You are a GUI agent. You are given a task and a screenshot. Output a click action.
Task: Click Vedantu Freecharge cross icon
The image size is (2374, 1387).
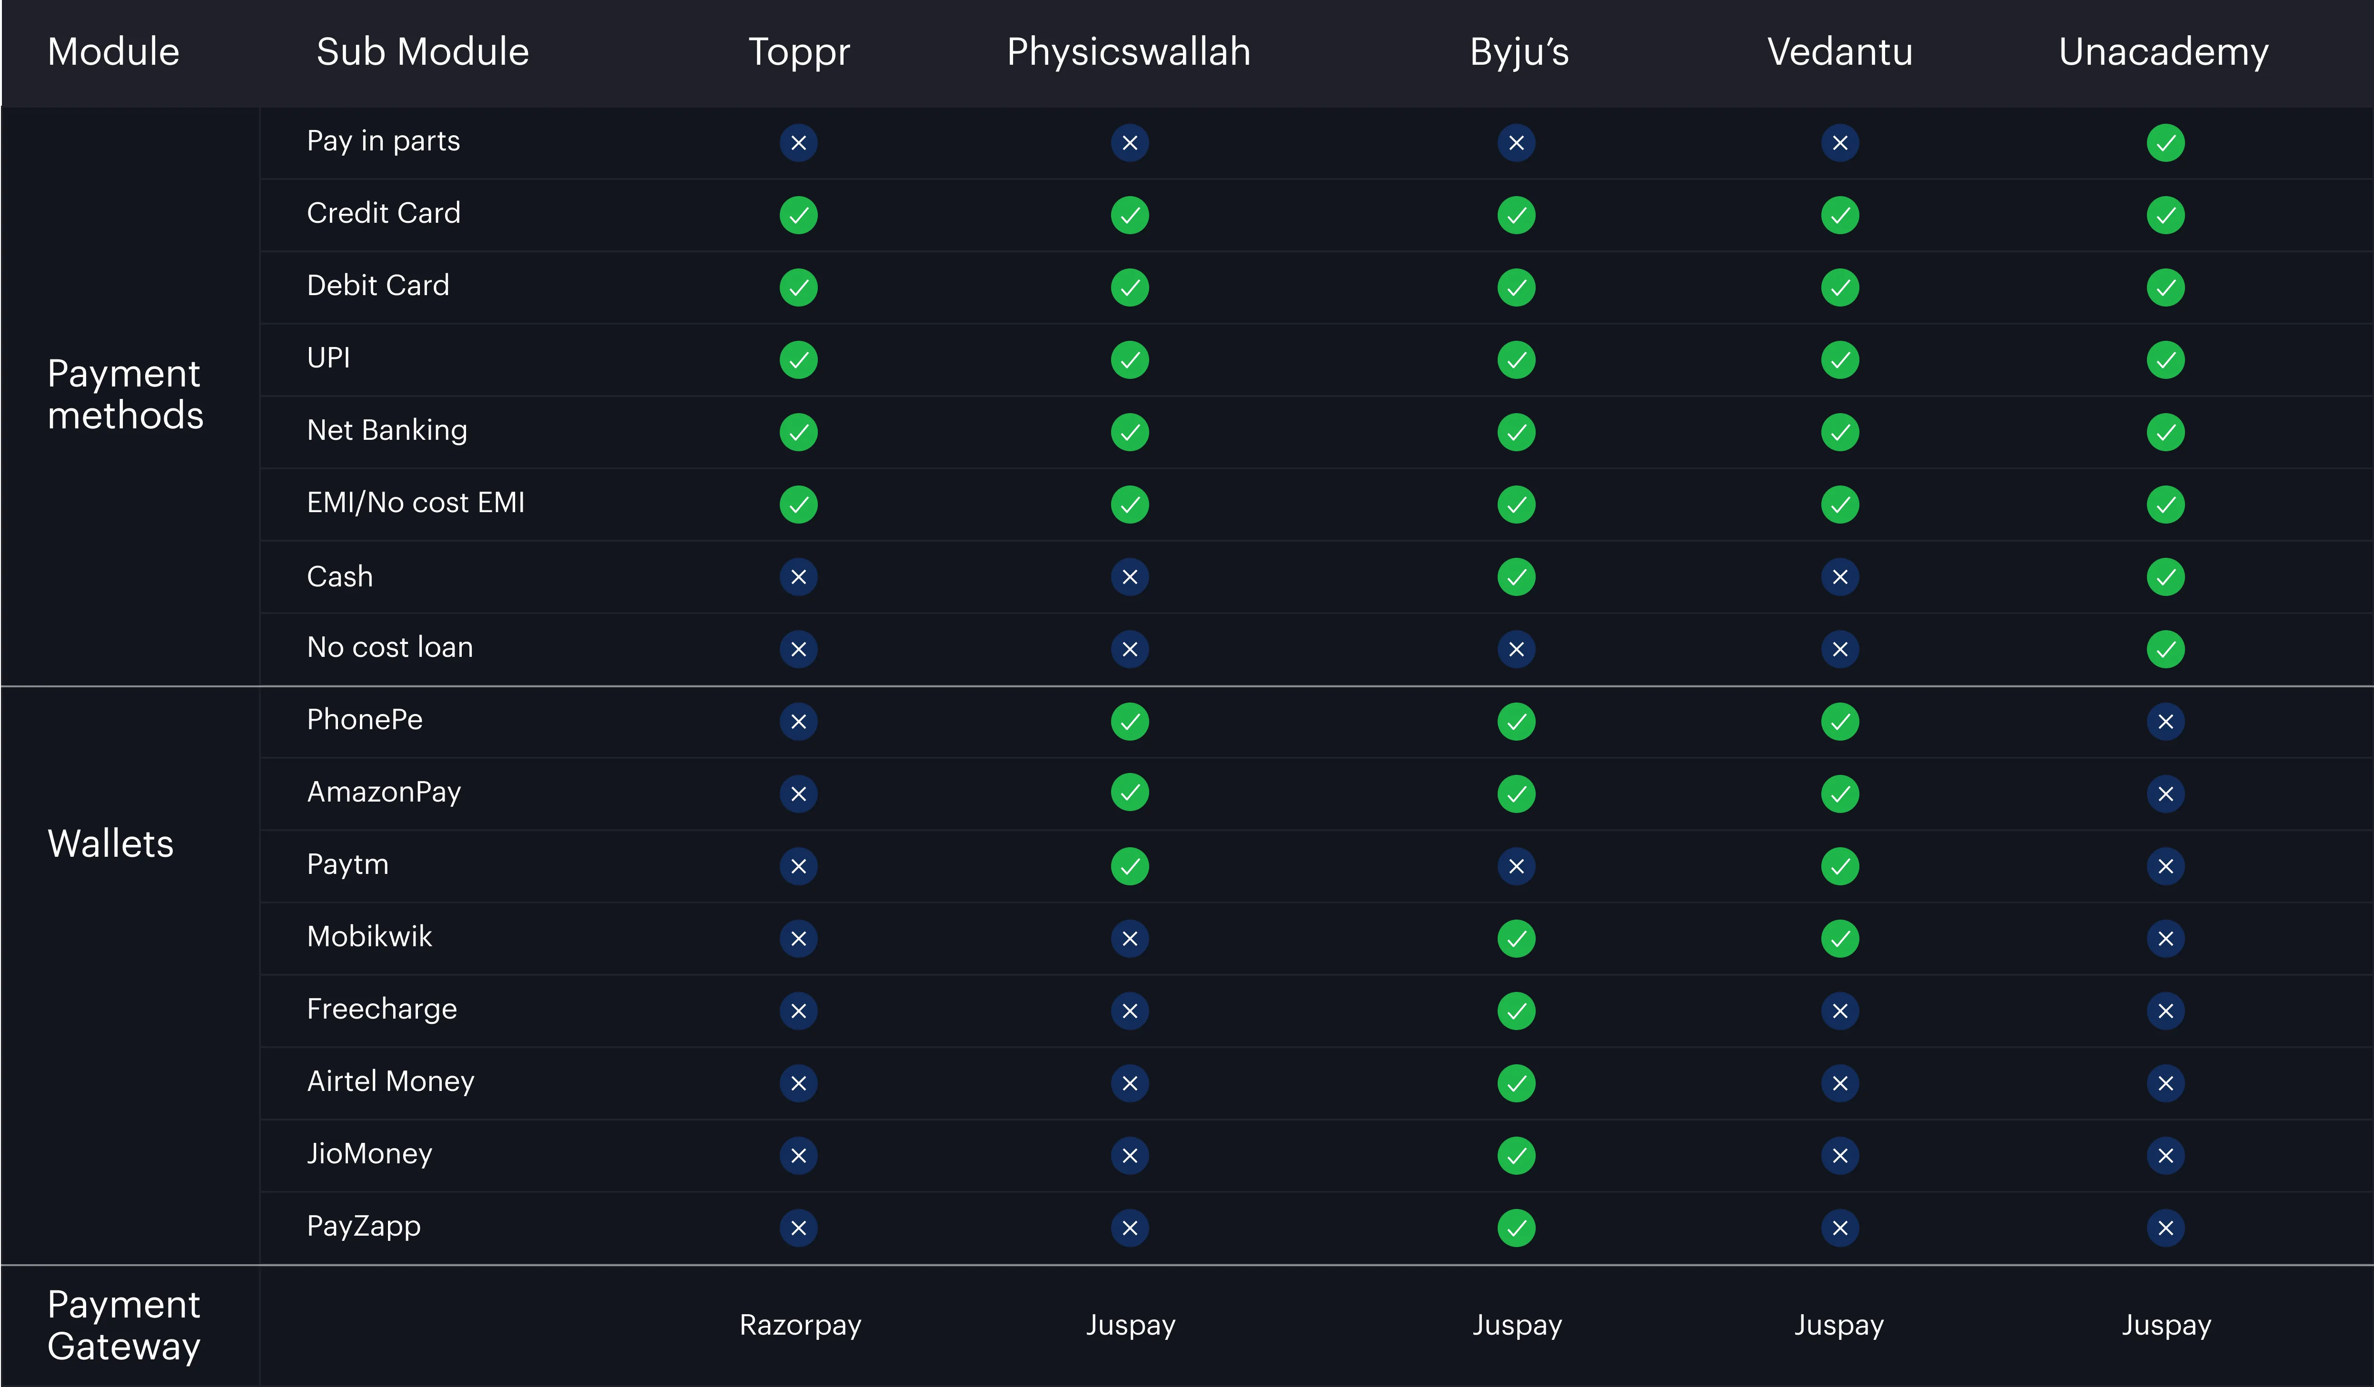(x=1839, y=1011)
